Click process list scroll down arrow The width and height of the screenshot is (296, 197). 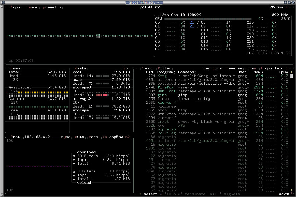point(291,190)
